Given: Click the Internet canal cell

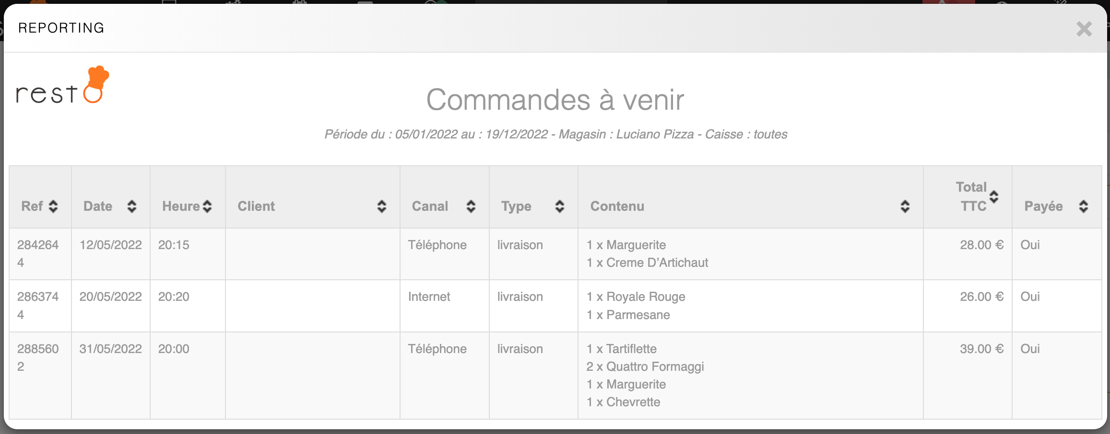Looking at the screenshot, I should (429, 297).
